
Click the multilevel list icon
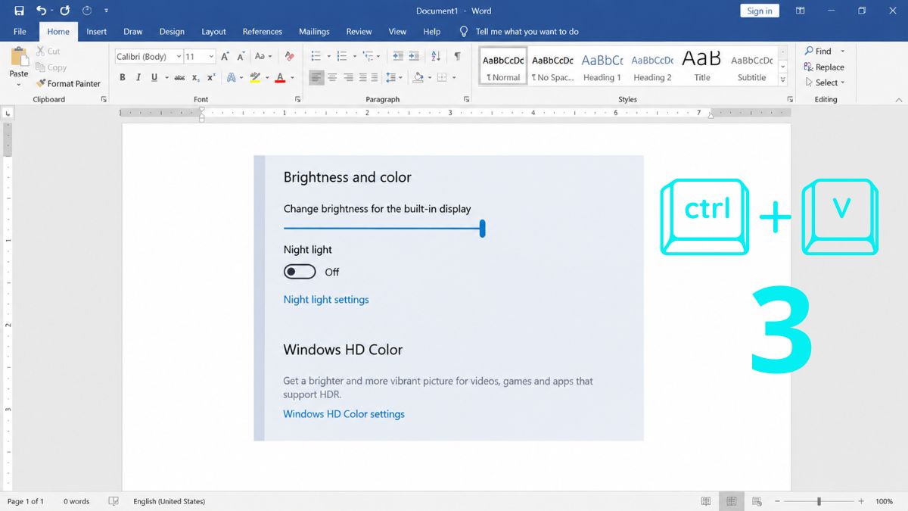[368, 57]
